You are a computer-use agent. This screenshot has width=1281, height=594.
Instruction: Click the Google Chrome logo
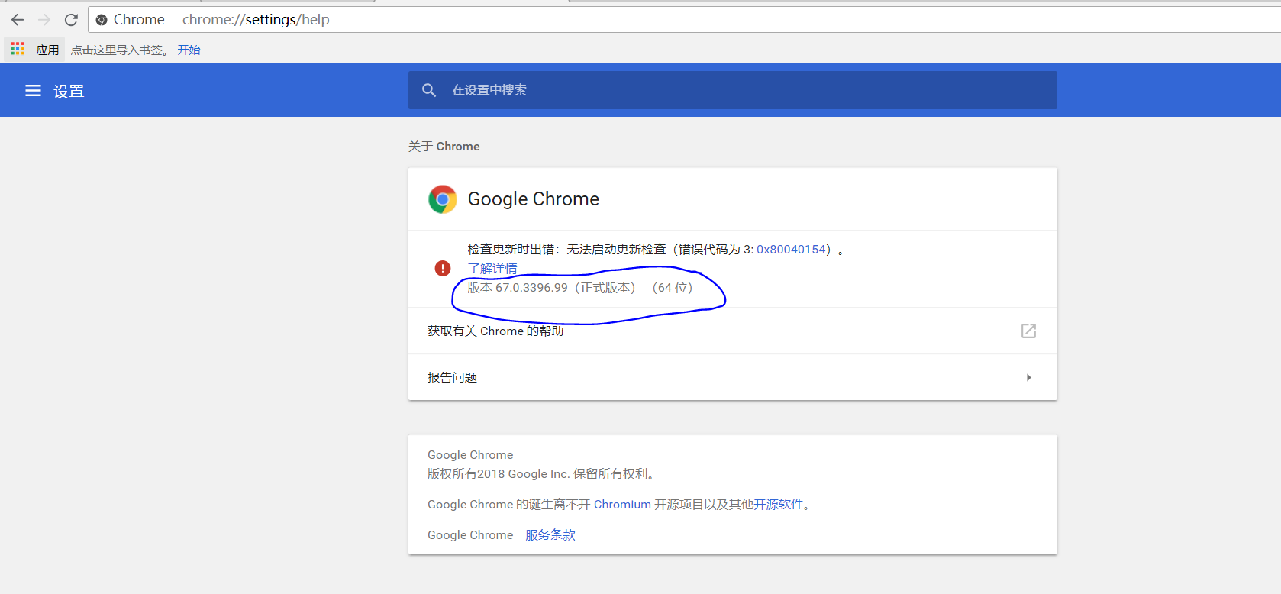coord(443,199)
